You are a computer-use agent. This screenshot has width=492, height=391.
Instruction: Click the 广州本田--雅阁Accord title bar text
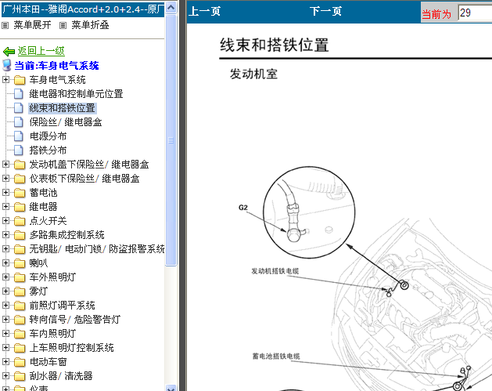83,9
